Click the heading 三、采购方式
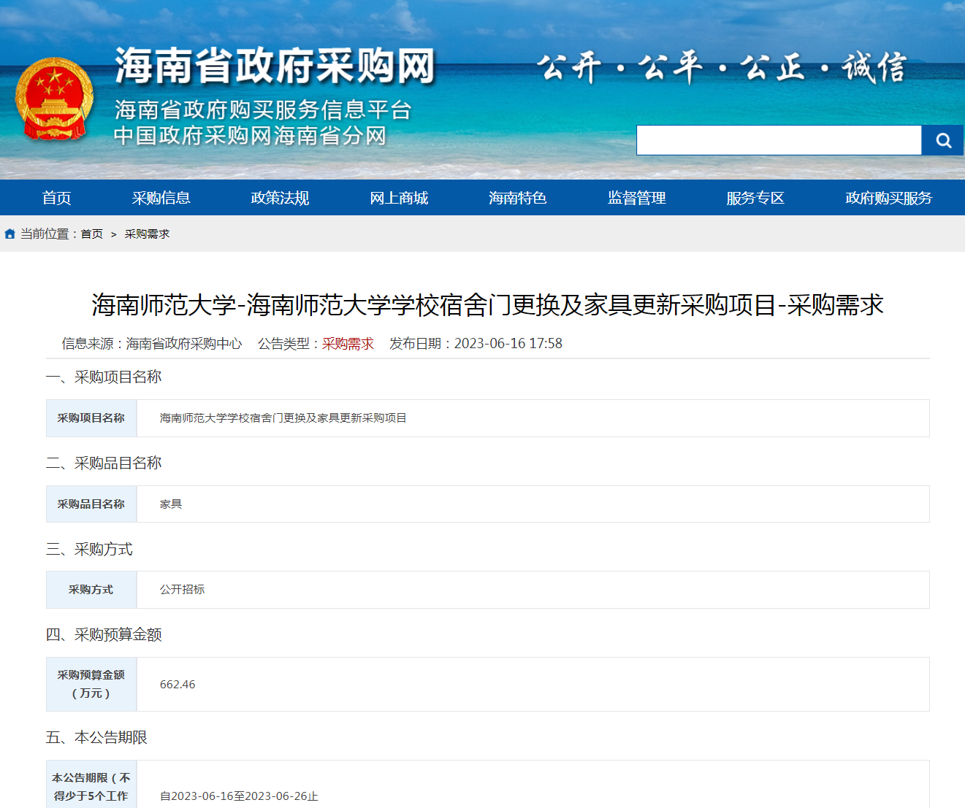 click(89, 550)
